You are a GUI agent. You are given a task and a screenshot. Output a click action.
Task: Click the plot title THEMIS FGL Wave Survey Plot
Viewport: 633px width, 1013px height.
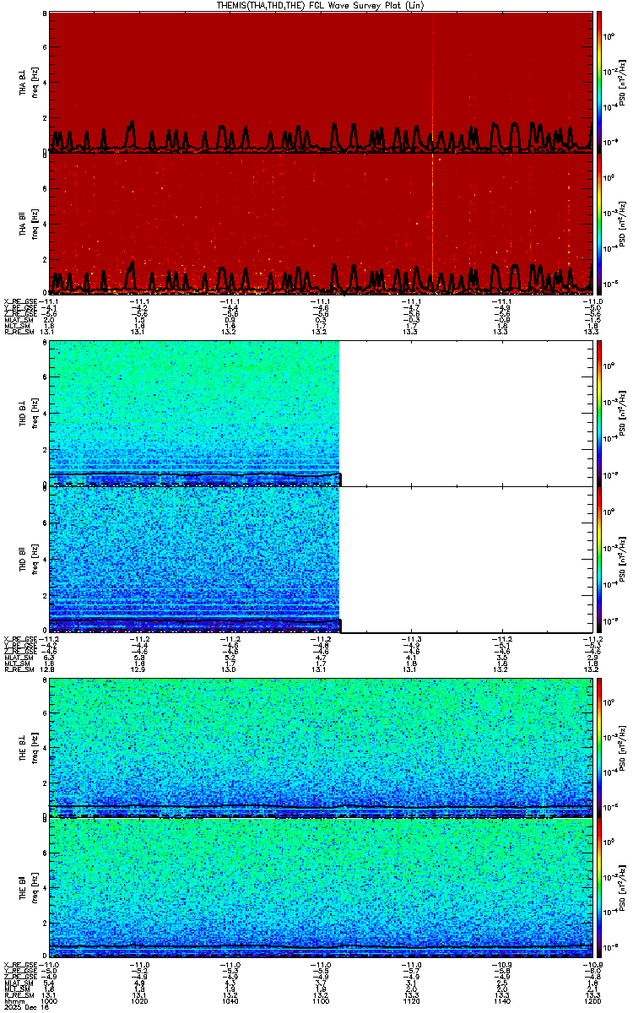(320, 5)
